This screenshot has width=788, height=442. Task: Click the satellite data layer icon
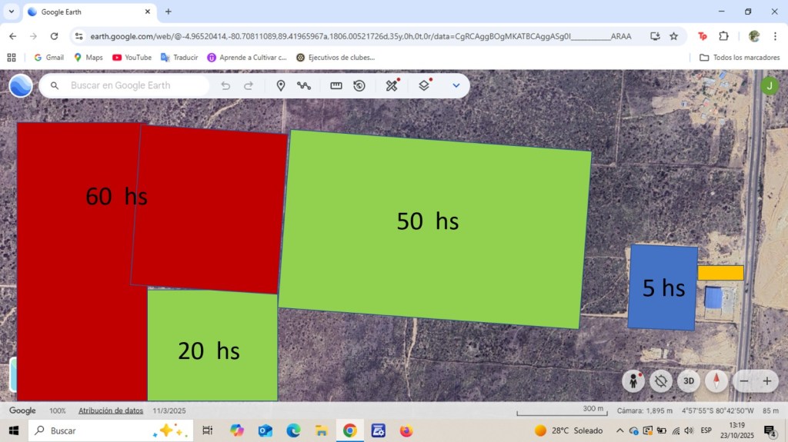(392, 85)
